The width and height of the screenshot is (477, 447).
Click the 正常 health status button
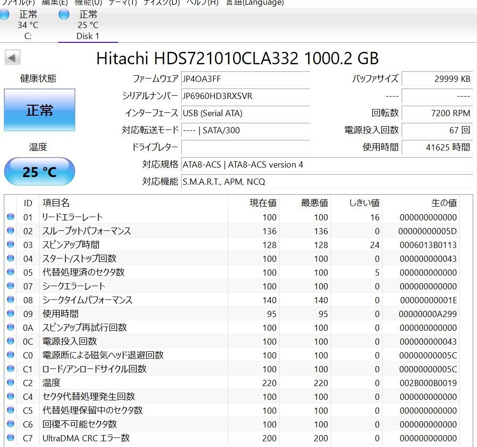(40, 110)
